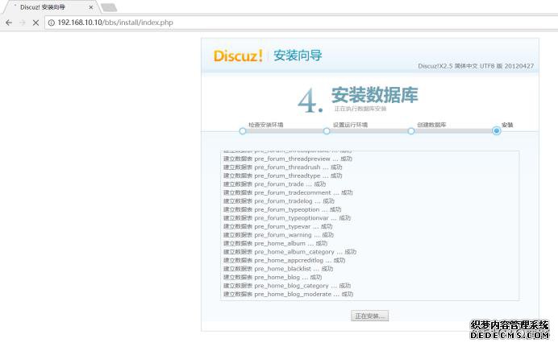Click log row pre_forum_tradelog
Viewport: 558px width, 347px height.
tap(279, 201)
